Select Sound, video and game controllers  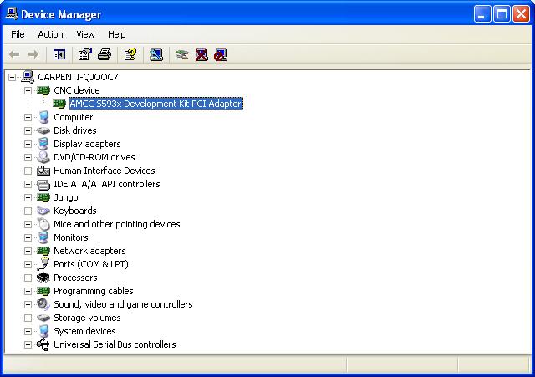(123, 304)
